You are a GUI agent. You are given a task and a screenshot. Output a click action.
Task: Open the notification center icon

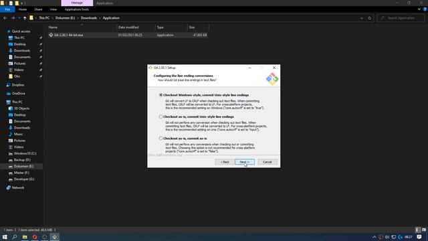pyautogui.click(x=419, y=237)
